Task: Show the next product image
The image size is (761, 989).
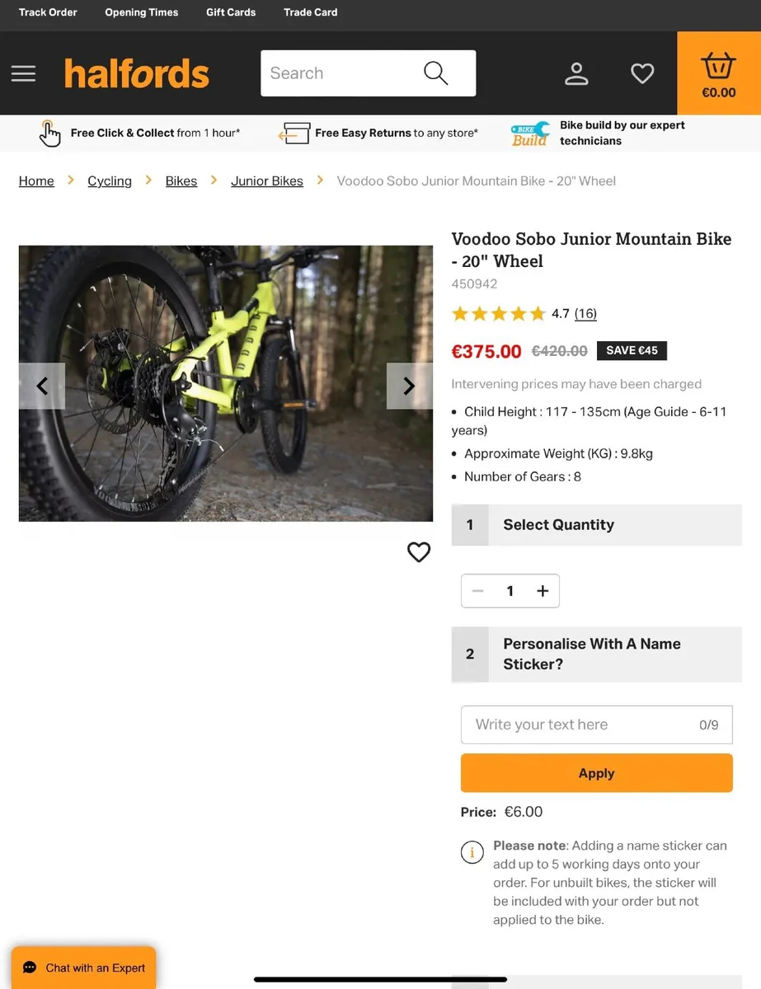Action: [x=408, y=386]
